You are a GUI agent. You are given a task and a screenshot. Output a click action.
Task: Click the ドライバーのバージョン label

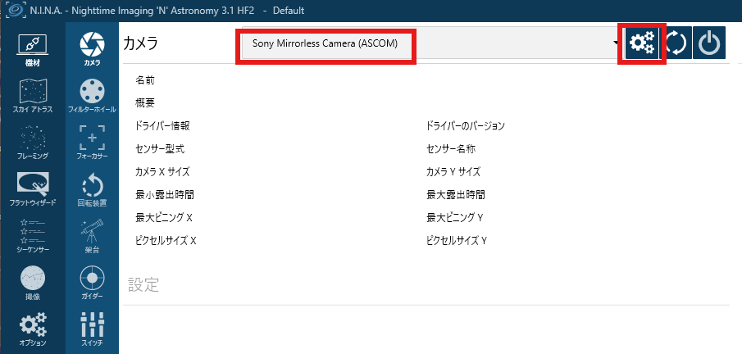(x=466, y=126)
